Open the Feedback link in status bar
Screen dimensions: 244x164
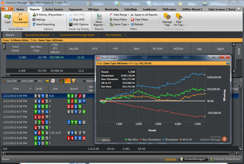tap(170, 159)
